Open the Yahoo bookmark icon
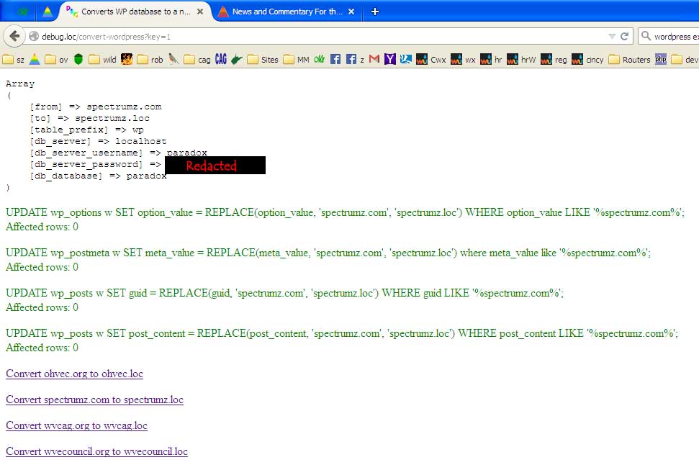Screen dimensions: 699x465 pyautogui.click(x=389, y=60)
